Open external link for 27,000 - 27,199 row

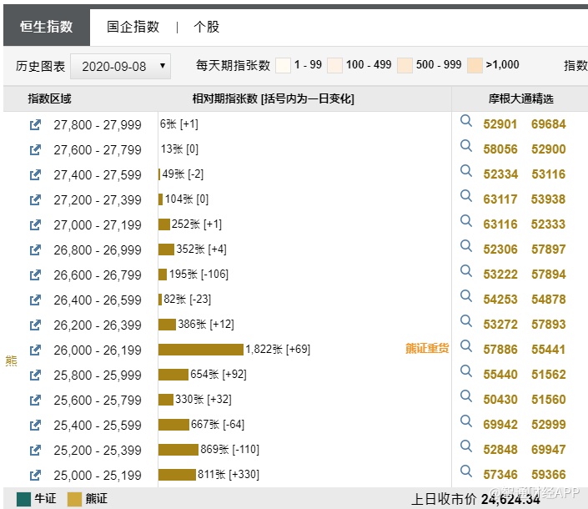point(35,225)
